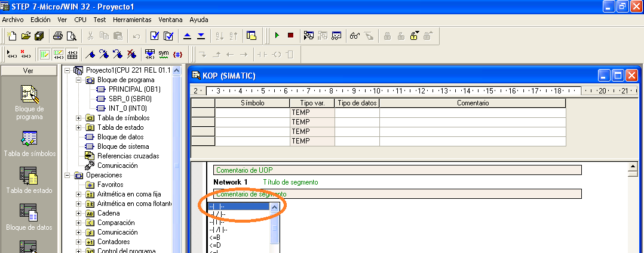The width and height of the screenshot is (644, 253).
Task: Print the program using the printer icon
Action: coord(58,36)
